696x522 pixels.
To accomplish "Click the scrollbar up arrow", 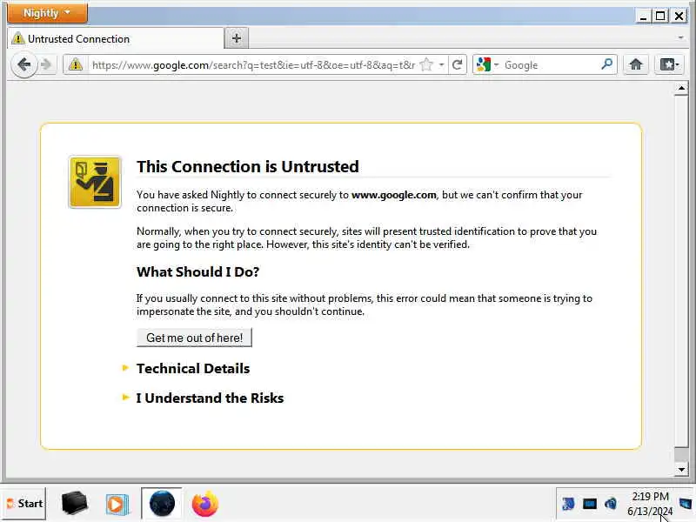I will point(681,89).
